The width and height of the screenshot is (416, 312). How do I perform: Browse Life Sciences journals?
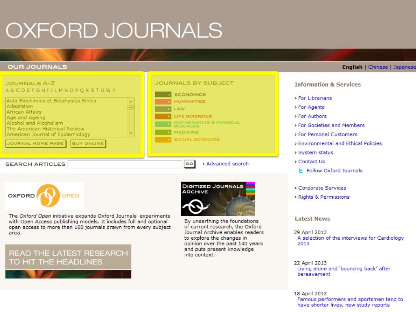(193, 116)
